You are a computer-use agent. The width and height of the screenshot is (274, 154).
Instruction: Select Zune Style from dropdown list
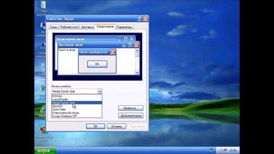pos(77,110)
